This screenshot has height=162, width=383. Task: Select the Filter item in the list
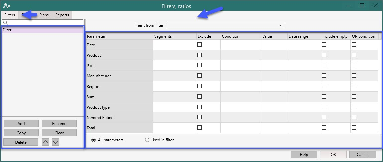tap(43, 30)
